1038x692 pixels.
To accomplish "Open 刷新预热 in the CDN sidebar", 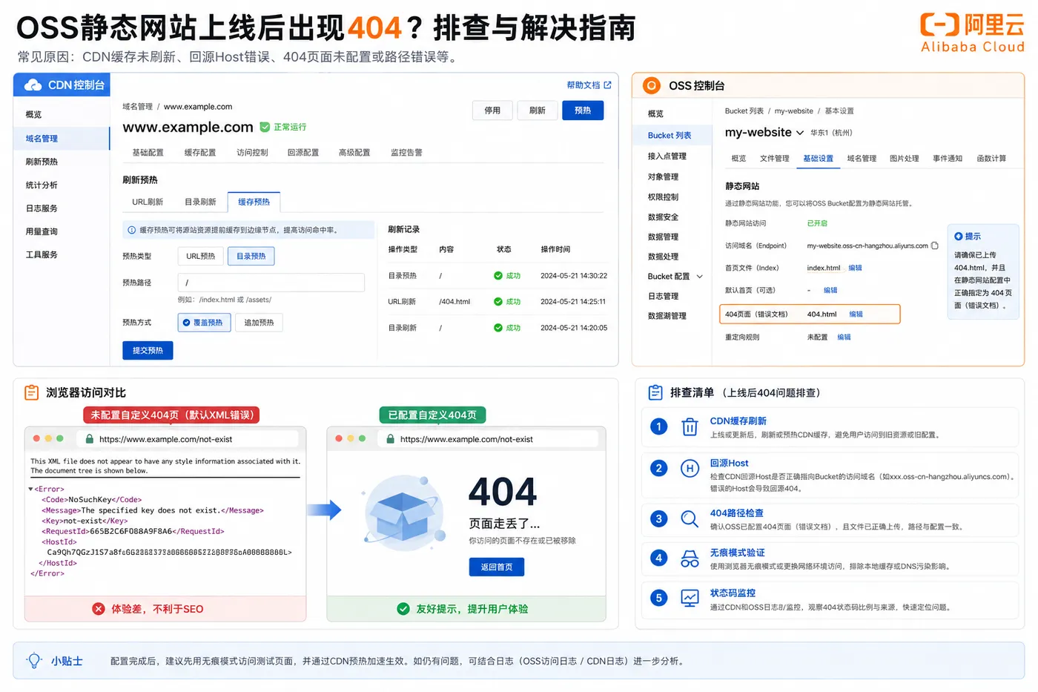I will pyautogui.click(x=42, y=162).
